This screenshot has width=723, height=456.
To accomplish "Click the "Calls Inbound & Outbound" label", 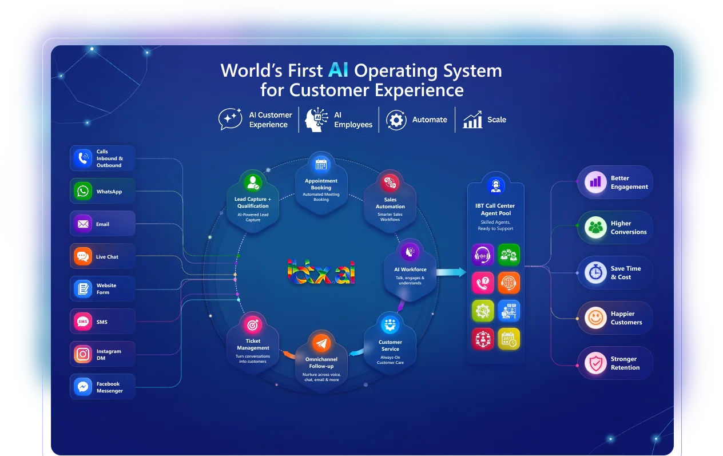I will (x=109, y=158).
